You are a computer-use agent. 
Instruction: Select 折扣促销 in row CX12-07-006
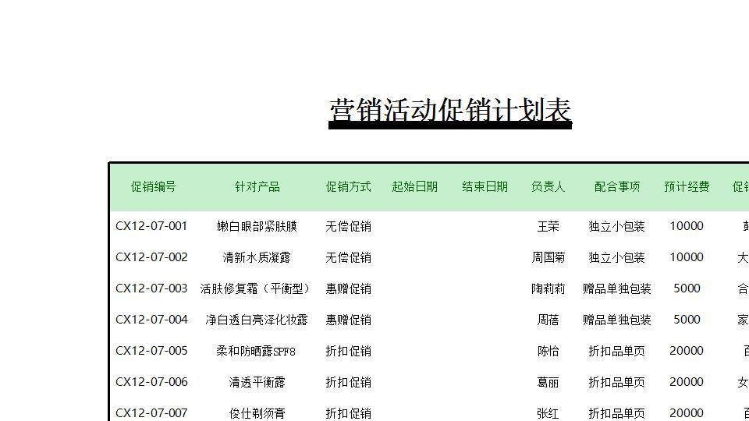(348, 382)
